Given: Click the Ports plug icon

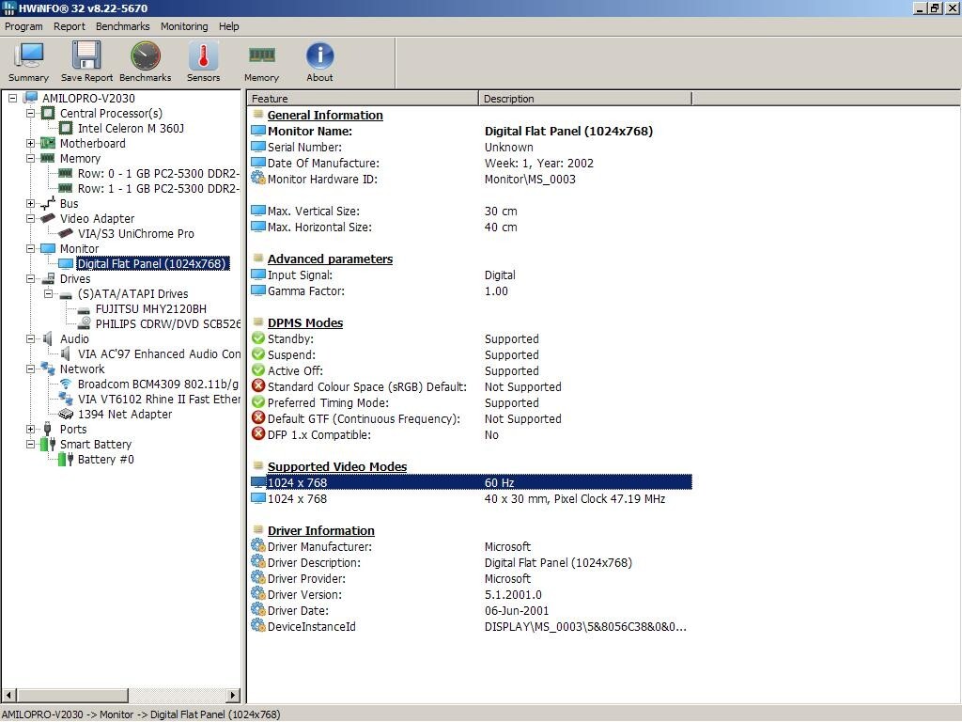Looking at the screenshot, I should pyautogui.click(x=48, y=429).
